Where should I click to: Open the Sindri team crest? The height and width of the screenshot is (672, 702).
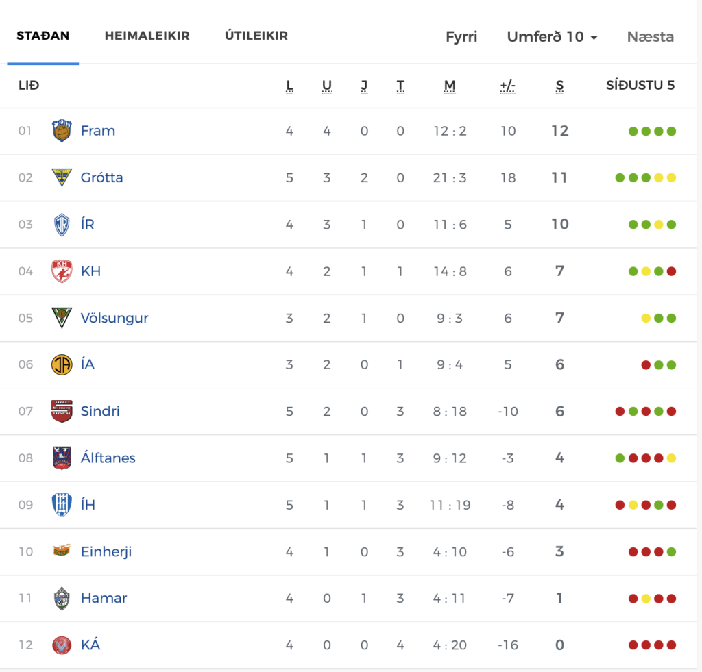click(62, 411)
